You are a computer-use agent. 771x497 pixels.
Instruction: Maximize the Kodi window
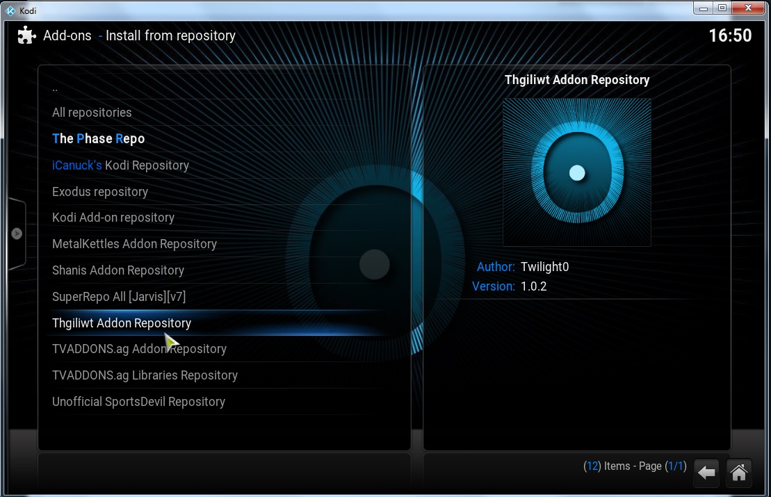click(722, 8)
